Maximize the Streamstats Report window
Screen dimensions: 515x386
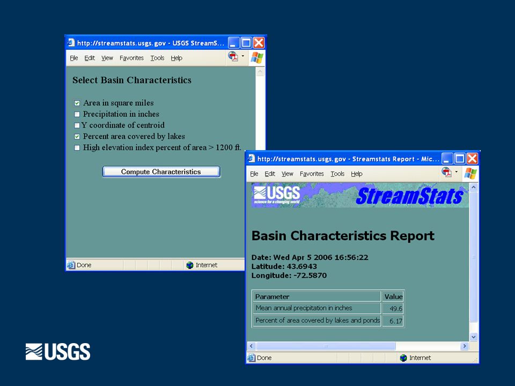(460, 159)
